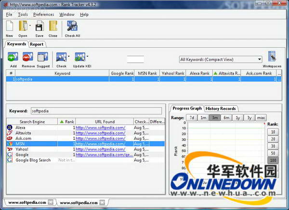Open the Window menu

[67, 14]
